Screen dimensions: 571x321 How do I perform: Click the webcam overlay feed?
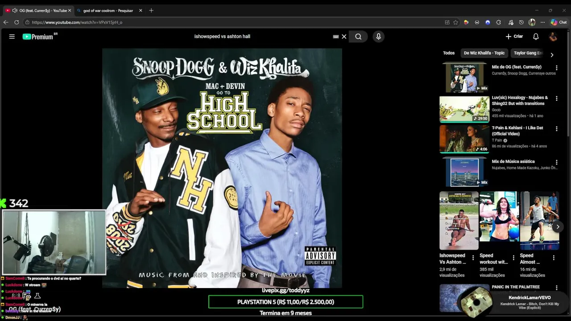[x=54, y=242]
